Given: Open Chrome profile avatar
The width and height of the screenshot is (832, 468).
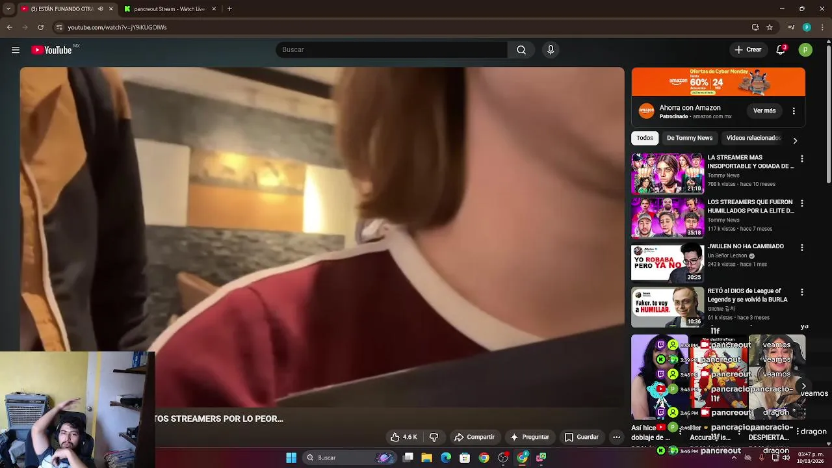Looking at the screenshot, I should point(807,27).
